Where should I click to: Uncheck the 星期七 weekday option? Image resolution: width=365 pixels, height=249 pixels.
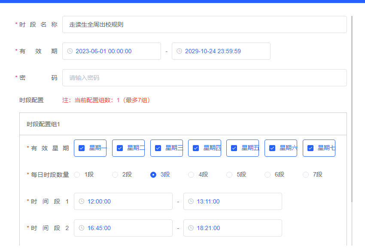(x=310, y=148)
